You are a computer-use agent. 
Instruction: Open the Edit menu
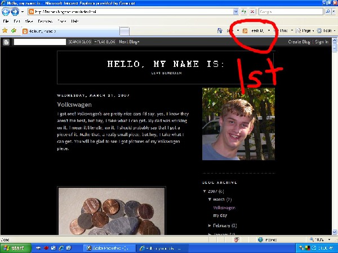tap(17, 21)
